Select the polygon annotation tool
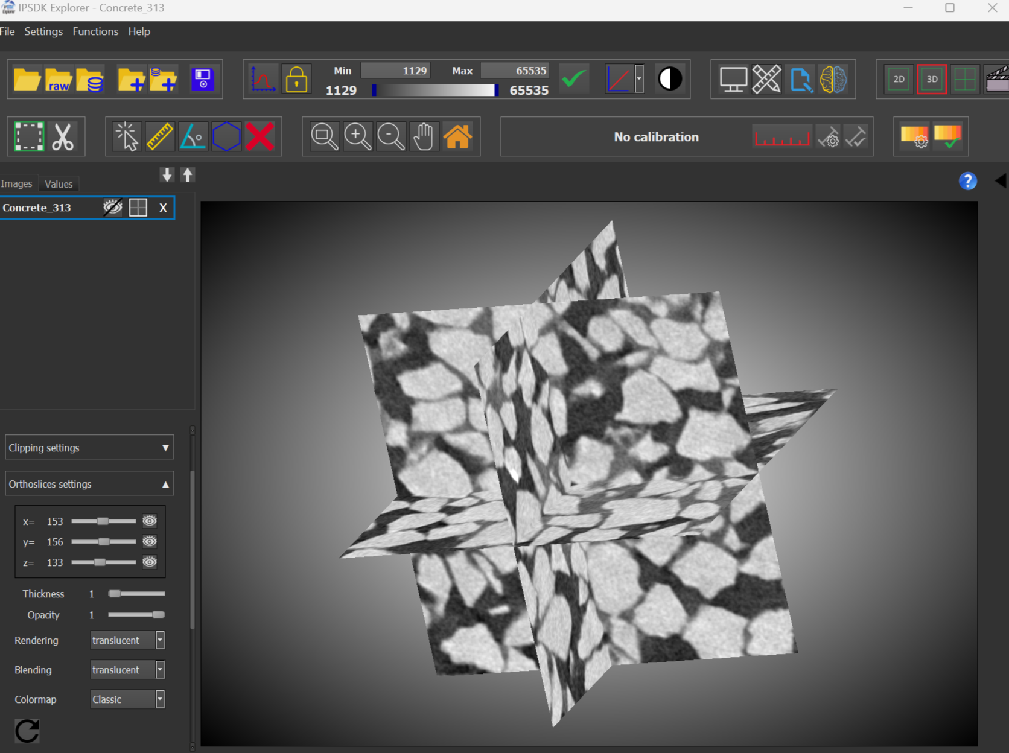The width and height of the screenshot is (1009, 753). coord(227,136)
